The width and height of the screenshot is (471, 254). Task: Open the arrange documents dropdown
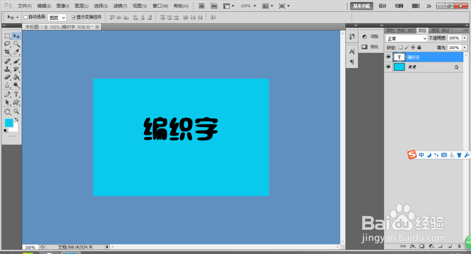point(268,6)
